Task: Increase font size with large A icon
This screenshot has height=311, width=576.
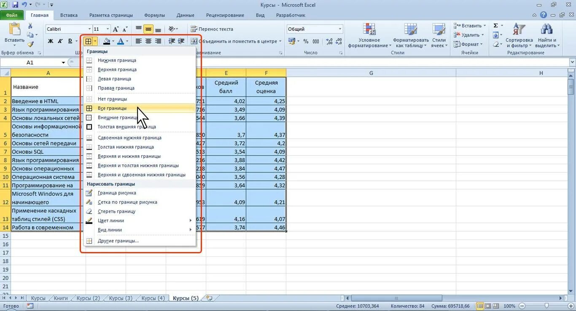Action: 116,29
